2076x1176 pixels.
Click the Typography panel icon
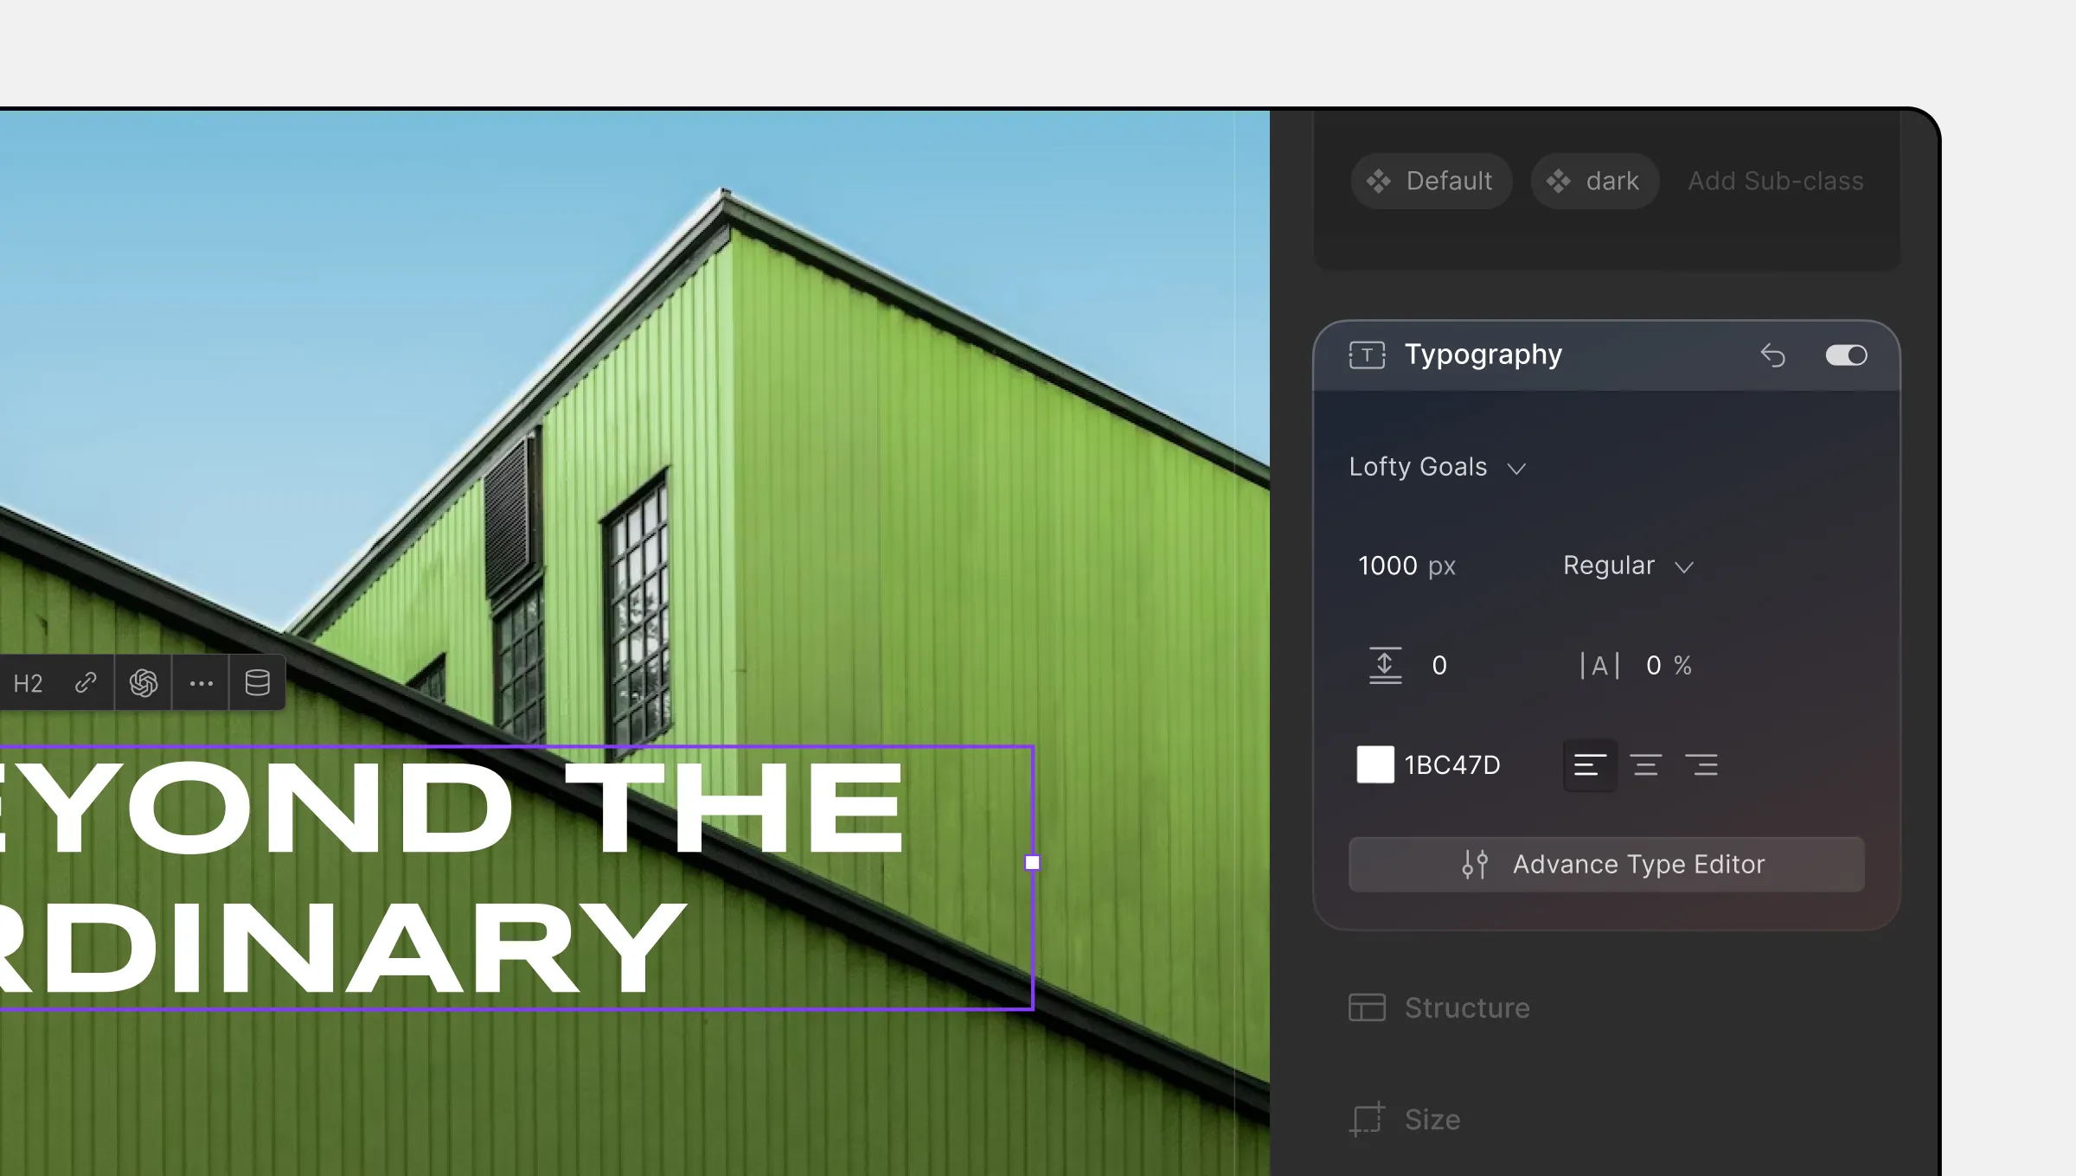(1363, 355)
